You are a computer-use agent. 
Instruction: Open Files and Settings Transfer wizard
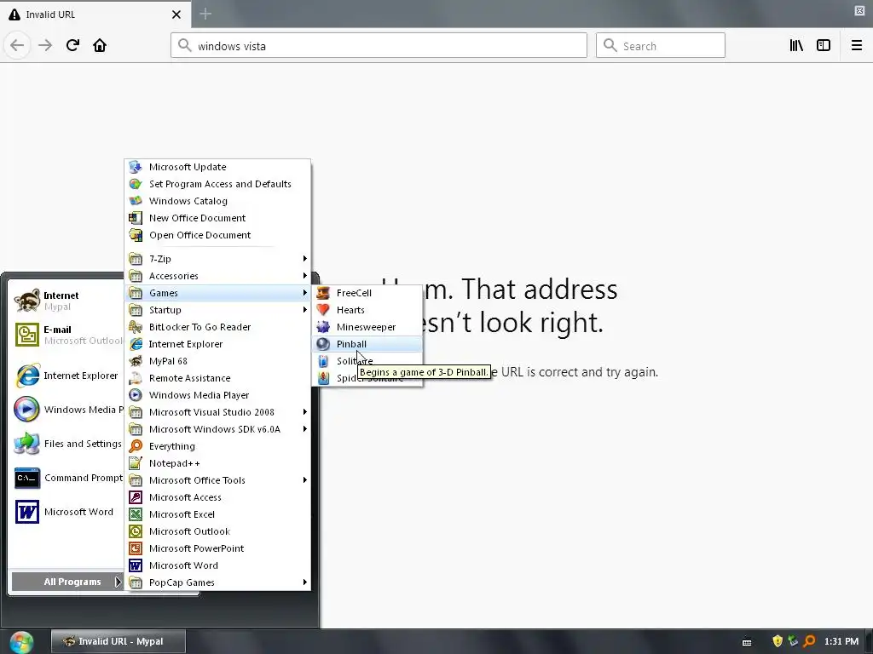coord(66,444)
